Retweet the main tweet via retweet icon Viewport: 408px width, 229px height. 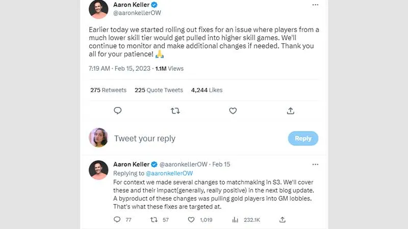coord(175,111)
